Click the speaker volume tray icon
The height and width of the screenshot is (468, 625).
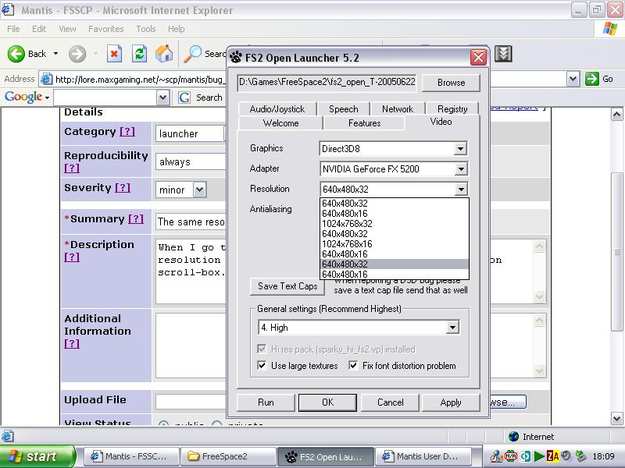[x=566, y=456]
